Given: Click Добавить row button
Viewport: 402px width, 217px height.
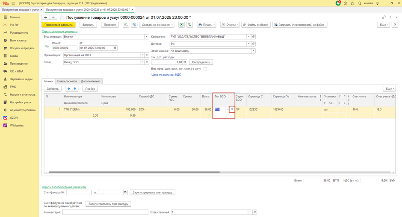Looking at the screenshot, I should pyautogui.click(x=53, y=89).
